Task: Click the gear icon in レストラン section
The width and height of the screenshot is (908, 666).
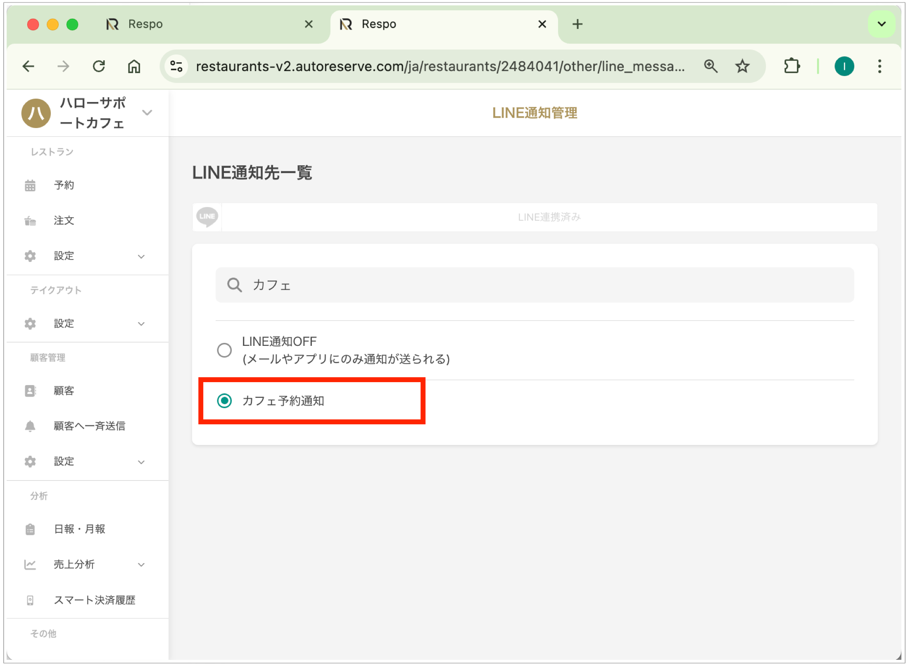Action: (30, 256)
